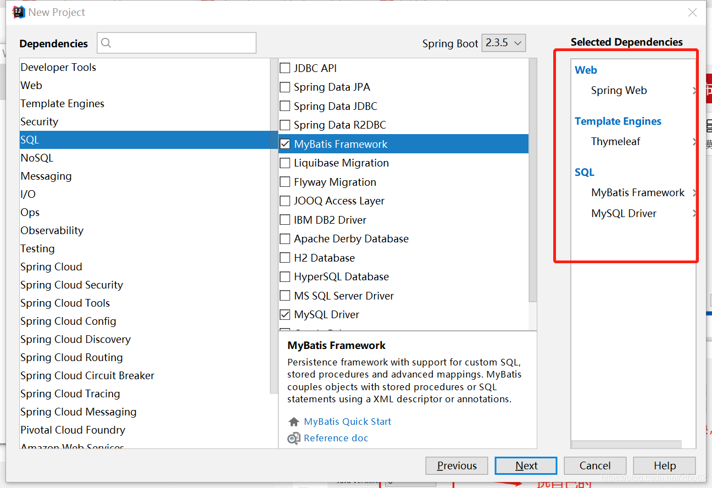Screen dimensions: 712x488
Task: Open the NoSQL category
Action: 145,158
